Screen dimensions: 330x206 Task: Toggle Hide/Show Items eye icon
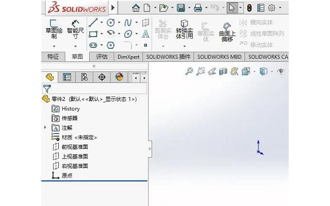pos(280,72)
